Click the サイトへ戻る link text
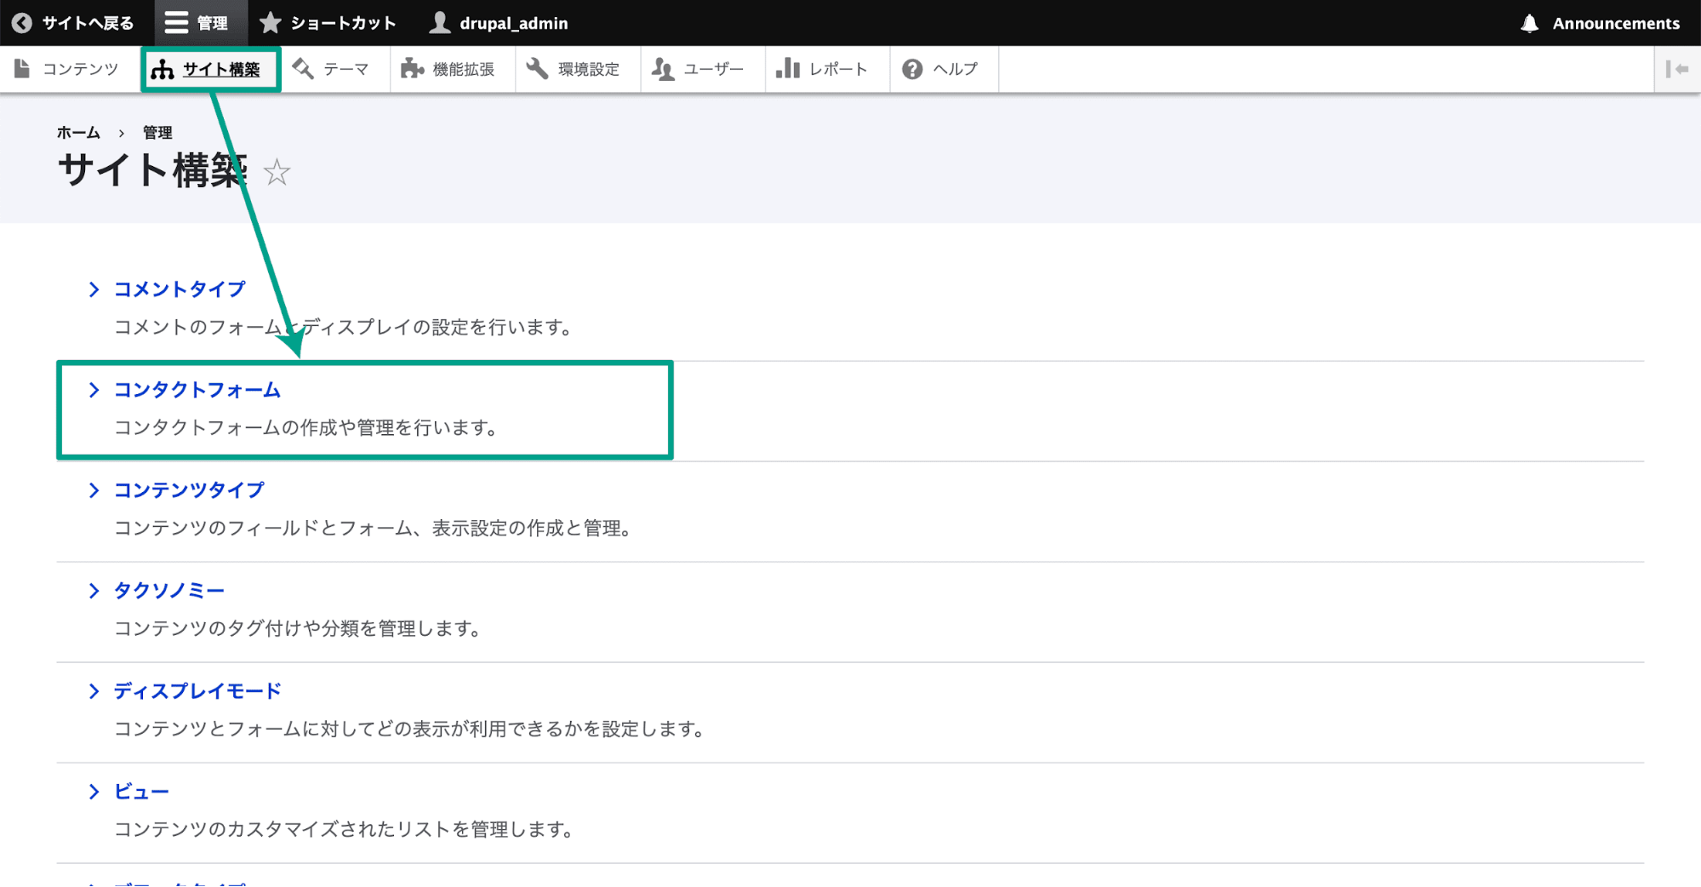 (88, 23)
